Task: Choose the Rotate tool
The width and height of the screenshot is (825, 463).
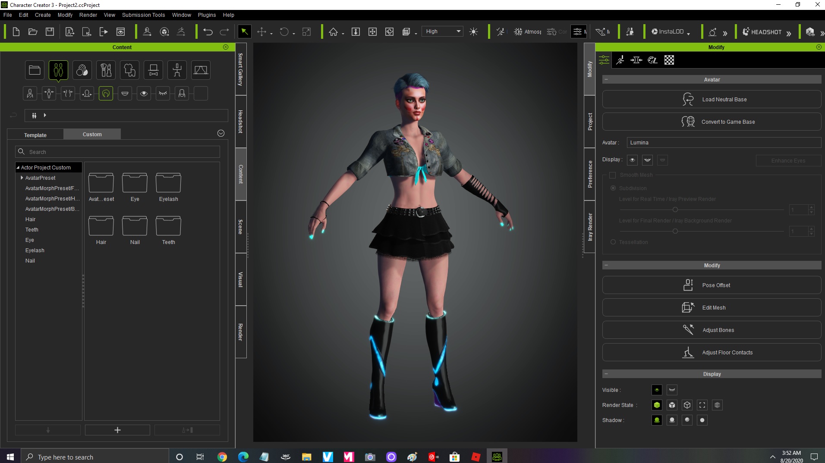Action: [x=284, y=31]
